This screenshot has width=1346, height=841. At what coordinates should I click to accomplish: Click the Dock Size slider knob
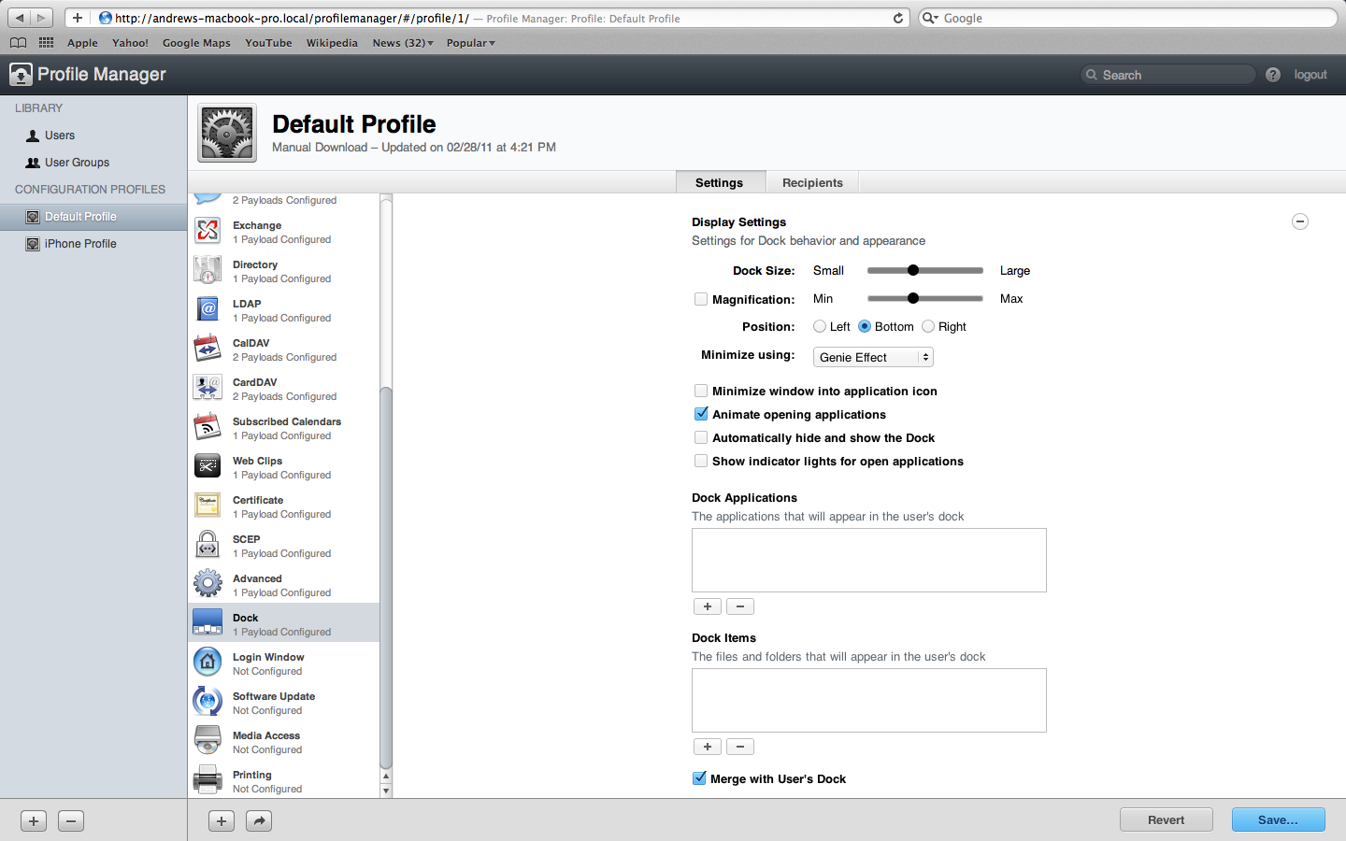tap(913, 270)
